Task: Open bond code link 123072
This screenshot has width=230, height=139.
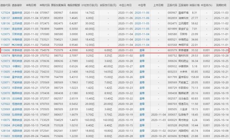Action: pos(5,88)
